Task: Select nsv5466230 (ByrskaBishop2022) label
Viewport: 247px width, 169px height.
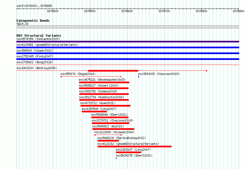Action: [x=122, y=138]
